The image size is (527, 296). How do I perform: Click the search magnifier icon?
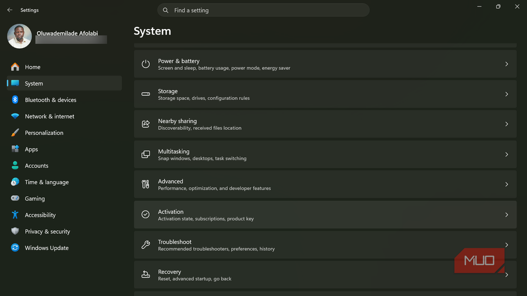[x=166, y=10]
